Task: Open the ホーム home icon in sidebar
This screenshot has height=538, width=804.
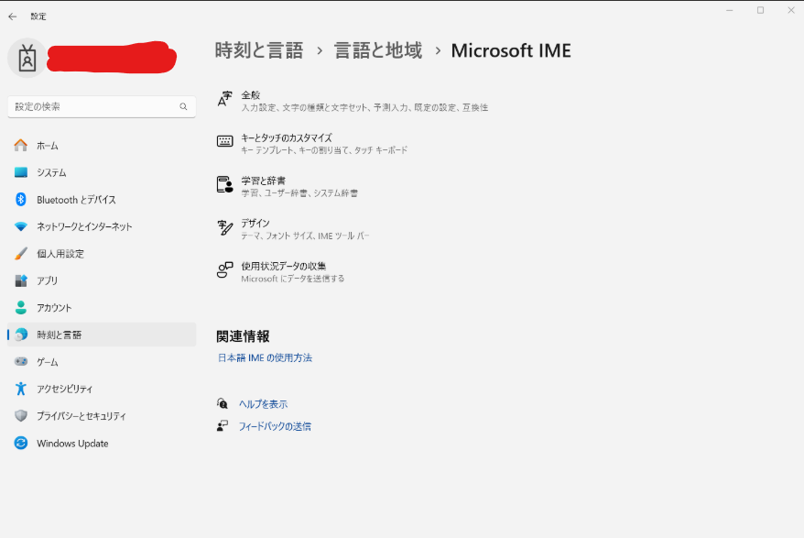Action: (x=21, y=146)
